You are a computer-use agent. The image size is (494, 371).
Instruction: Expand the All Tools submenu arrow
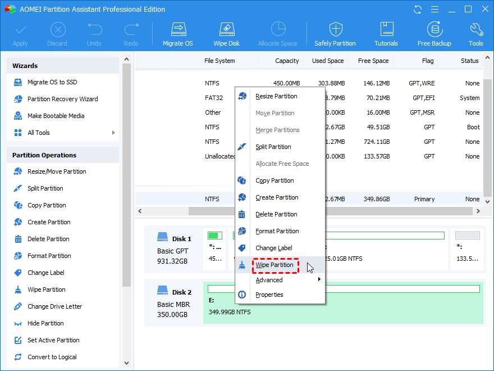(113, 133)
